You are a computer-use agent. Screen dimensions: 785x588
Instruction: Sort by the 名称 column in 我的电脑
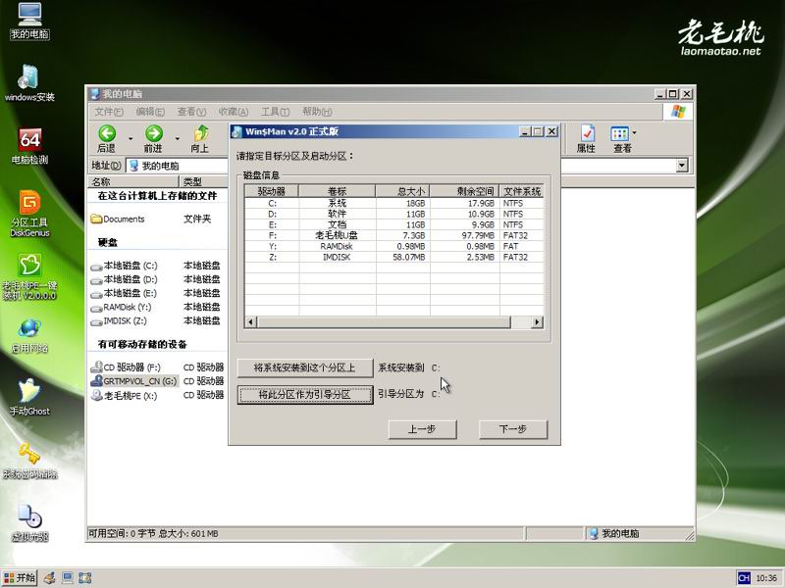tap(133, 181)
